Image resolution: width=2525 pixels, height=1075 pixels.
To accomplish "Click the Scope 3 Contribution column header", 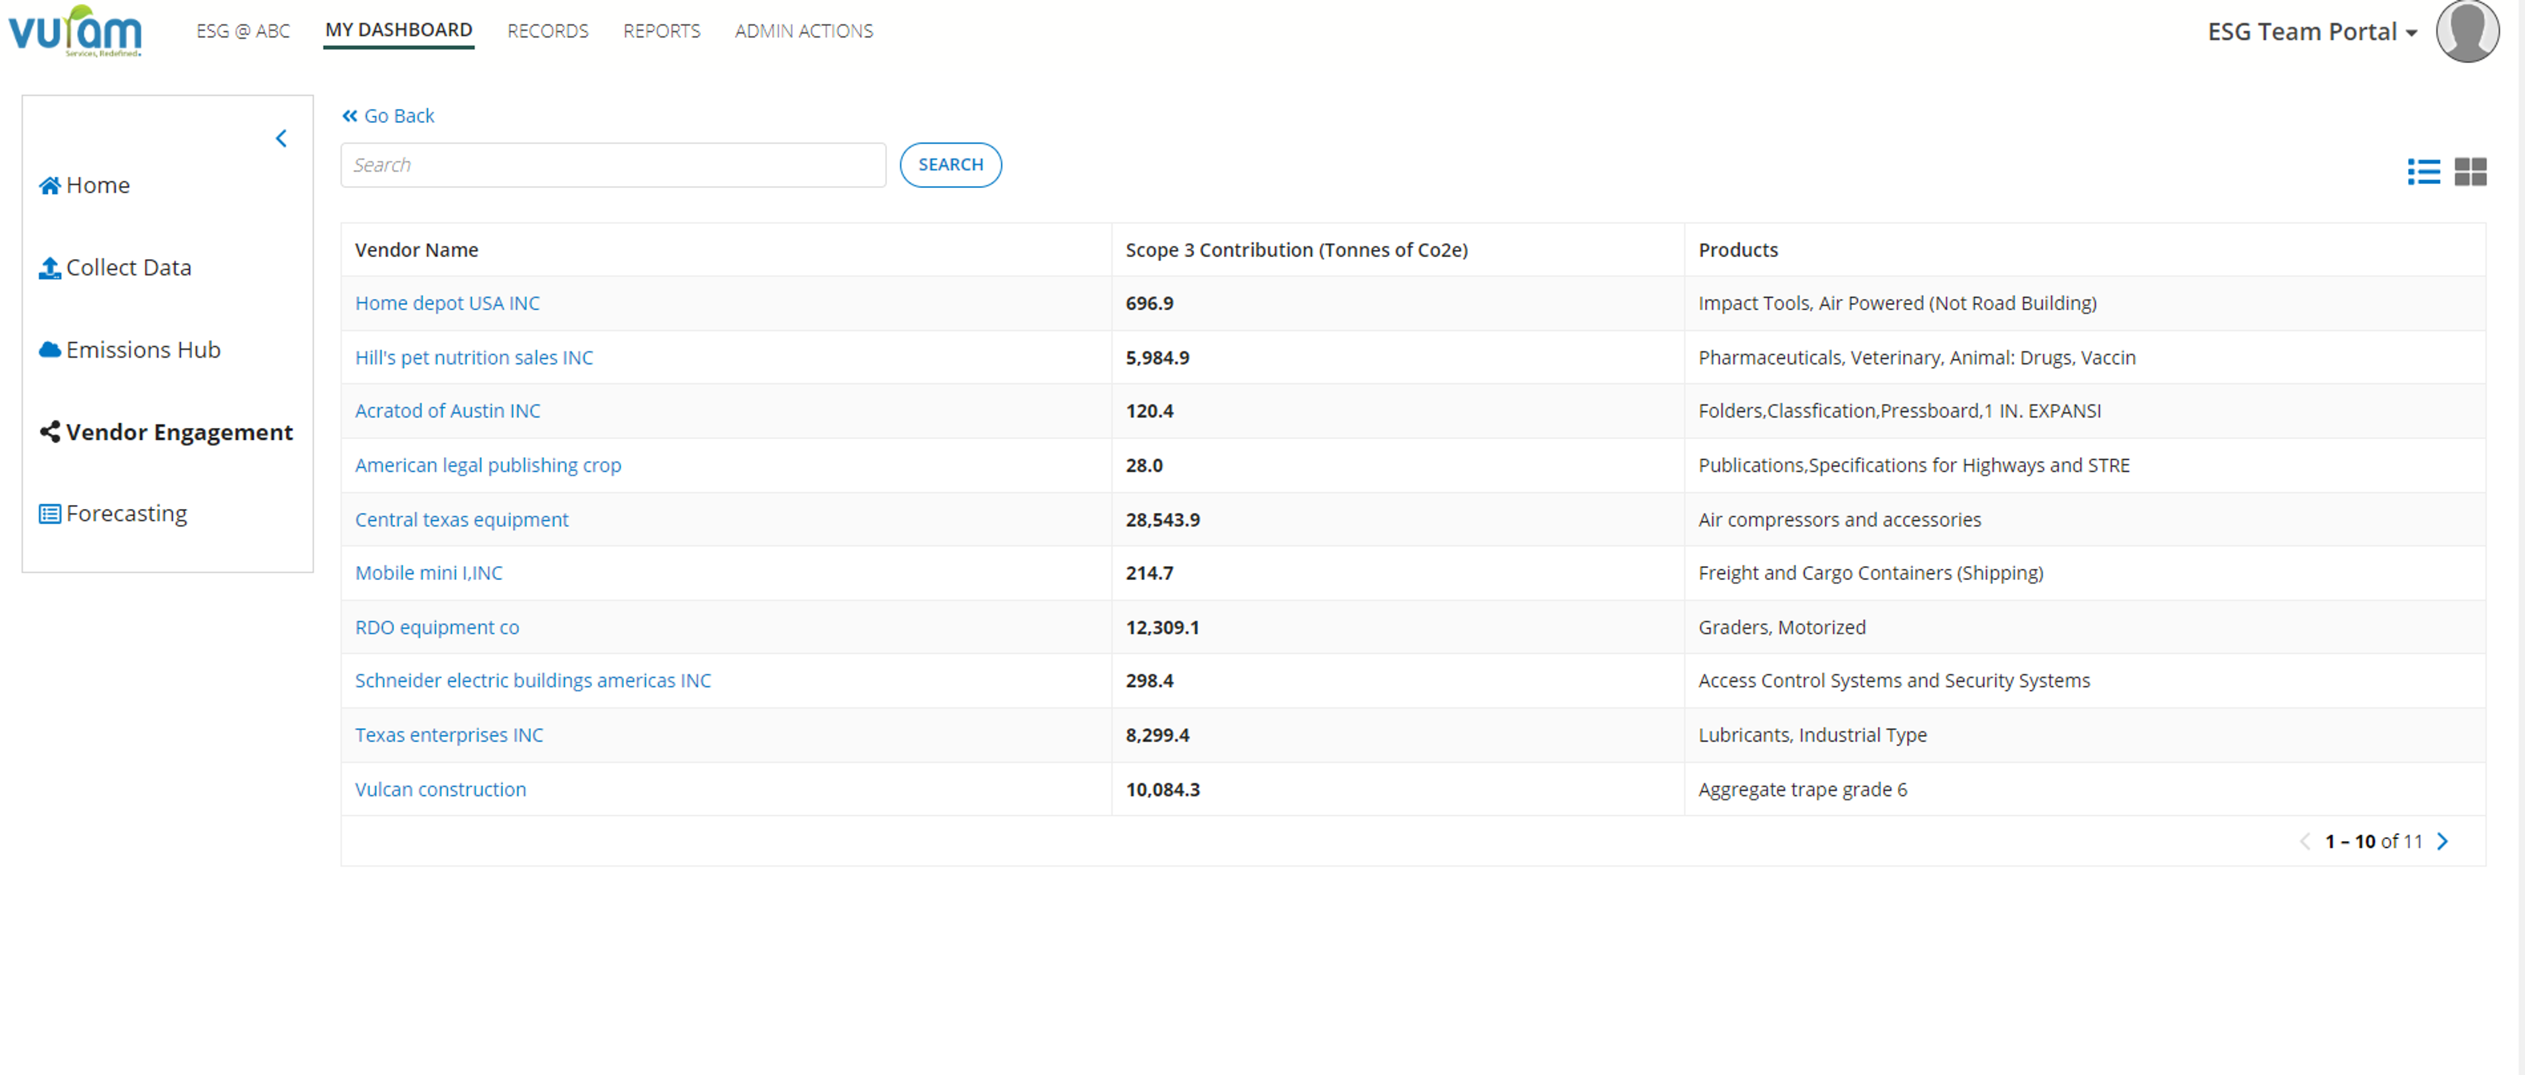I will pyautogui.click(x=1296, y=250).
